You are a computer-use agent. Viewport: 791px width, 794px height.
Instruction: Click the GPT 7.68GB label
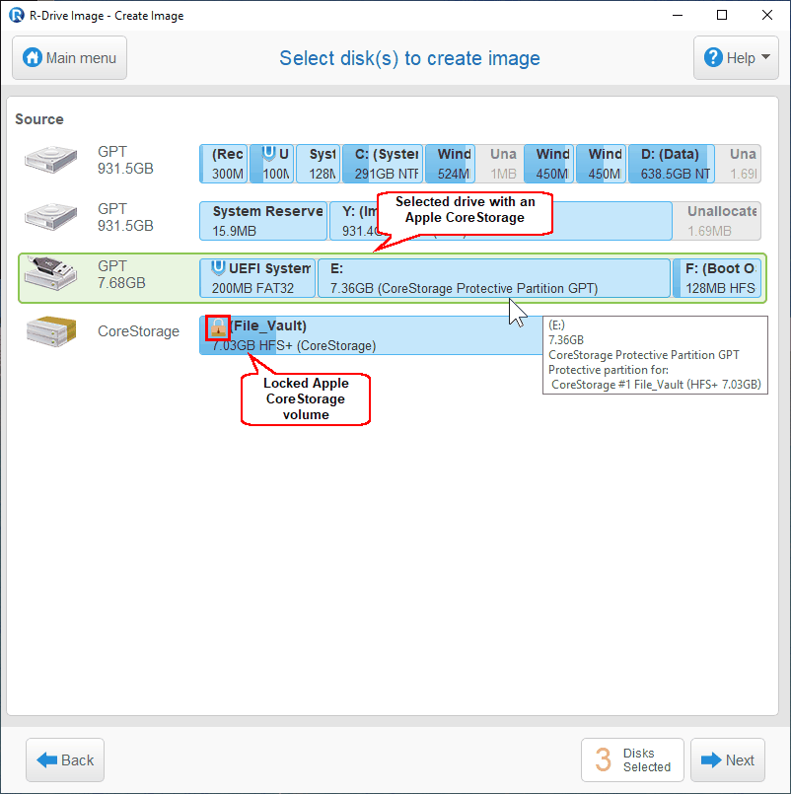[121, 274]
